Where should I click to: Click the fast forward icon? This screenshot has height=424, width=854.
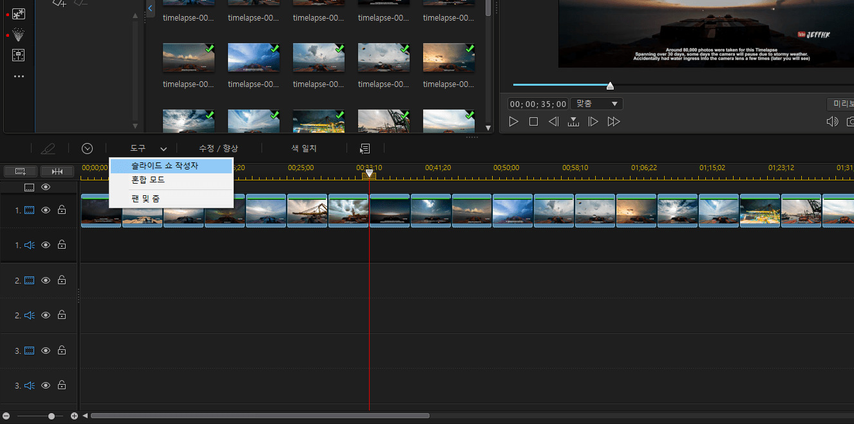click(x=614, y=122)
